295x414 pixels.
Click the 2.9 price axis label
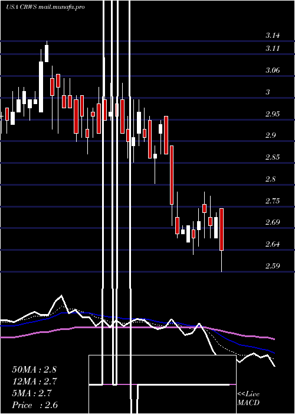270,135
